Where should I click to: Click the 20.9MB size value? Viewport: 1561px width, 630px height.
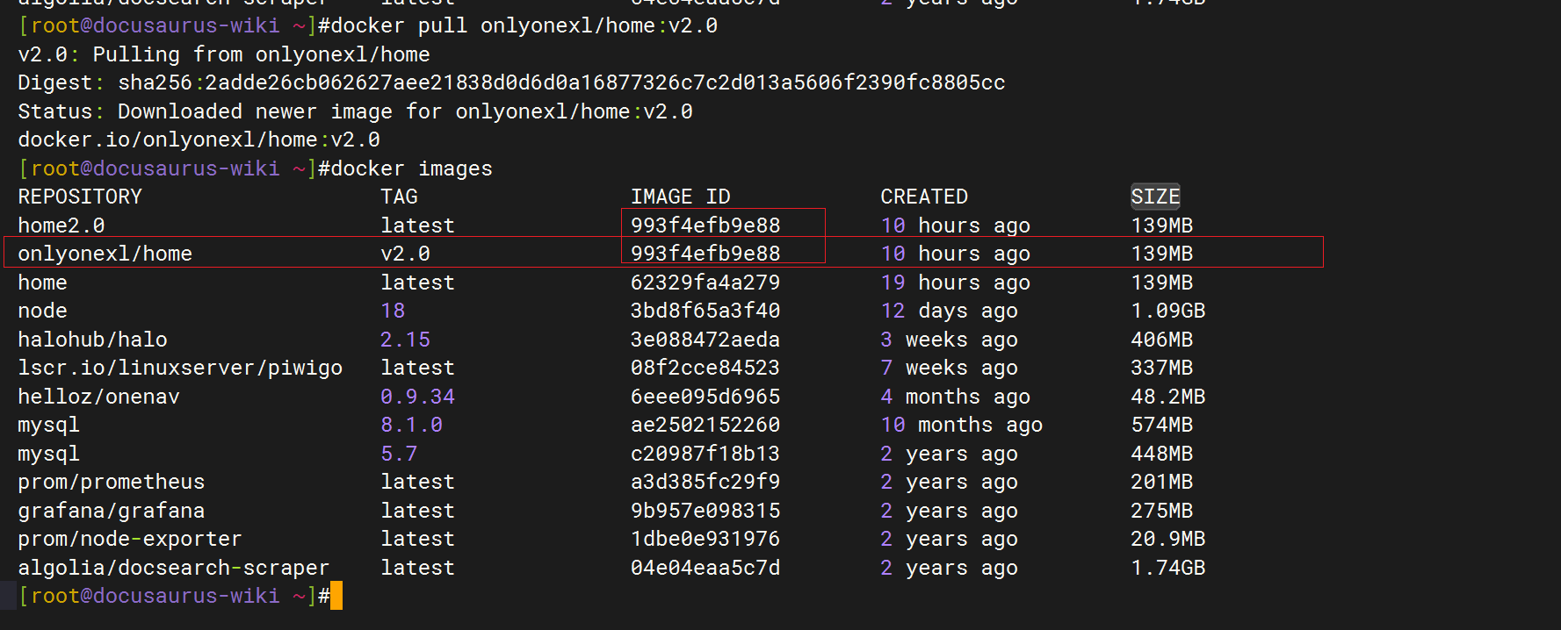point(1167,539)
